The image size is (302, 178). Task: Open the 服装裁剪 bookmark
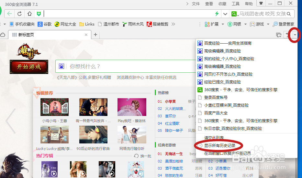click(x=157, y=24)
